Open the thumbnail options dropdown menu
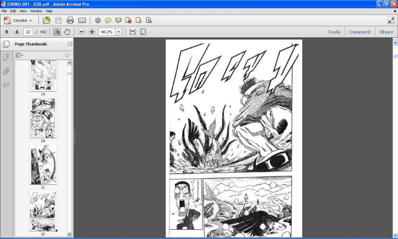Screen dimensions: 398x239 click(x=19, y=55)
